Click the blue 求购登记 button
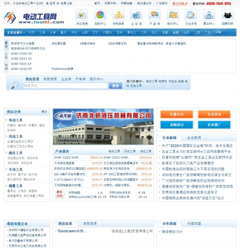Image resolution: width=240 pixels, height=248 pixels. pos(177,125)
